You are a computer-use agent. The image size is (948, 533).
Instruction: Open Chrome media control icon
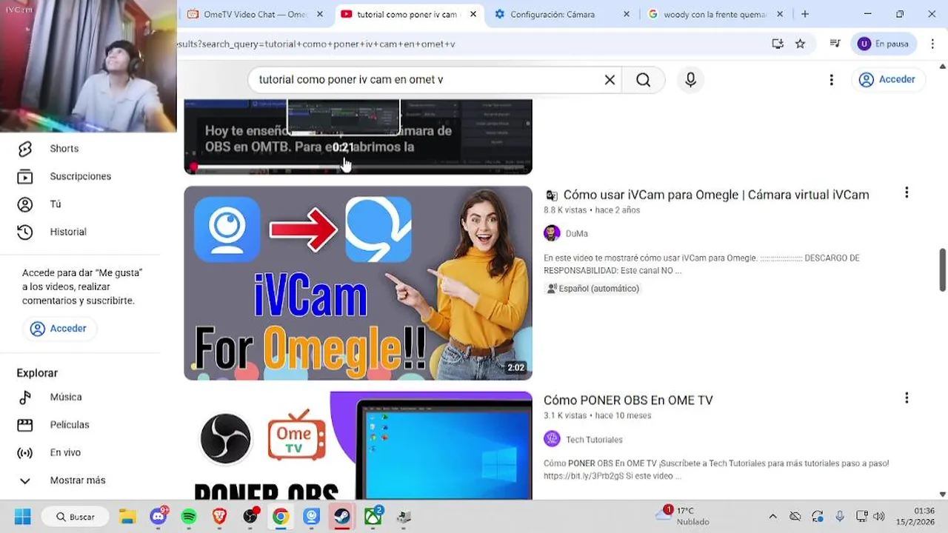click(835, 44)
